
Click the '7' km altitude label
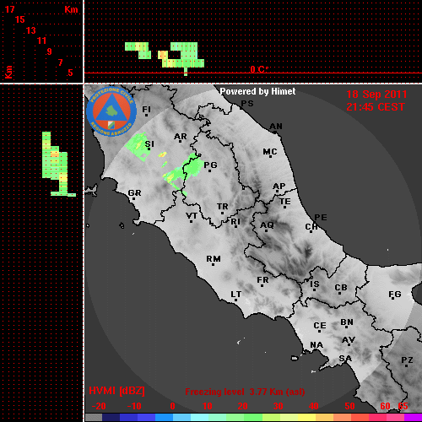(60, 62)
